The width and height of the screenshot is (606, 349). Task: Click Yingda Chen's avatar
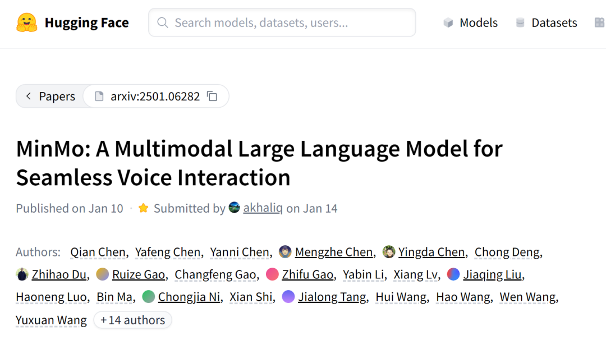click(389, 251)
